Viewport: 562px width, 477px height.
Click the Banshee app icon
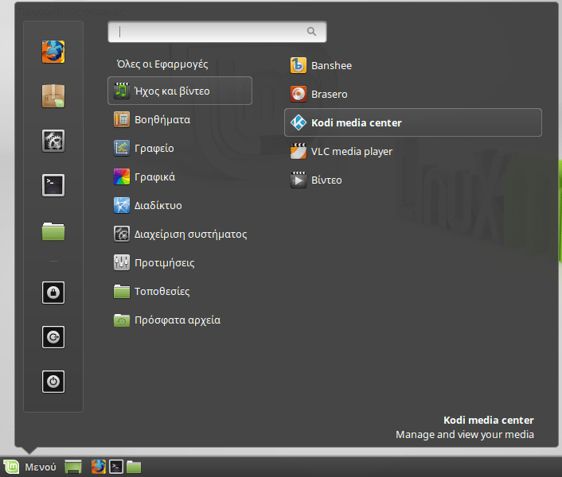tap(299, 65)
